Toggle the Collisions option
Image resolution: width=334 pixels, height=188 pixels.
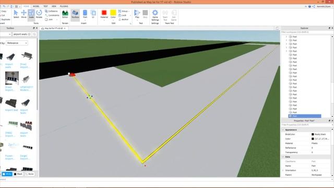tap(51, 11)
